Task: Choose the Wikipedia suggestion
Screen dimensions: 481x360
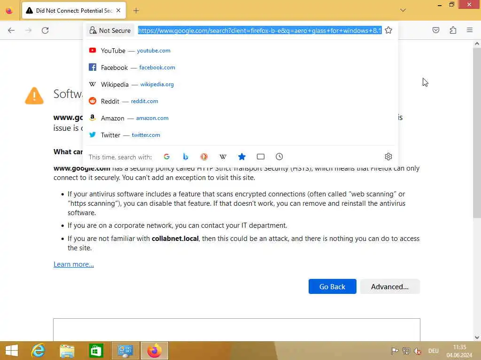Action: [x=240, y=84]
